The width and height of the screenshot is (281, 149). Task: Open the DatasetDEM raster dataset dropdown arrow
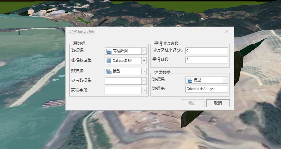[144, 61]
